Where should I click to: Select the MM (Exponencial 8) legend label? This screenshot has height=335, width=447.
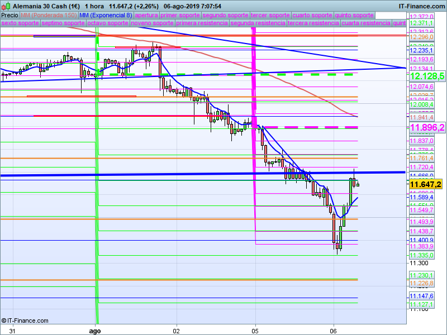(106, 15)
